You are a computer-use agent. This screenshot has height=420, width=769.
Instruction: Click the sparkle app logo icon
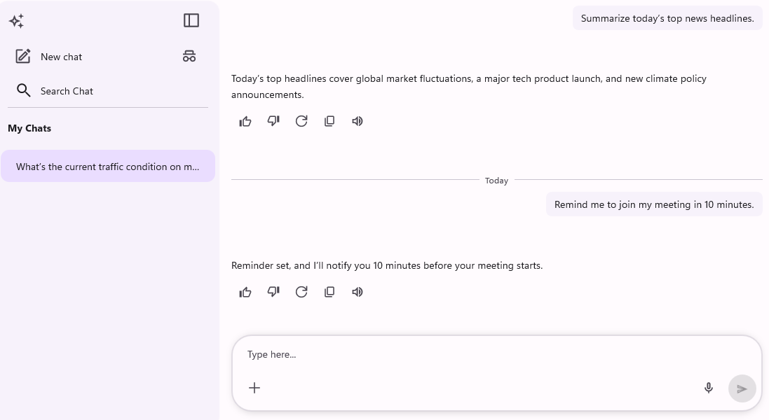coord(16,20)
